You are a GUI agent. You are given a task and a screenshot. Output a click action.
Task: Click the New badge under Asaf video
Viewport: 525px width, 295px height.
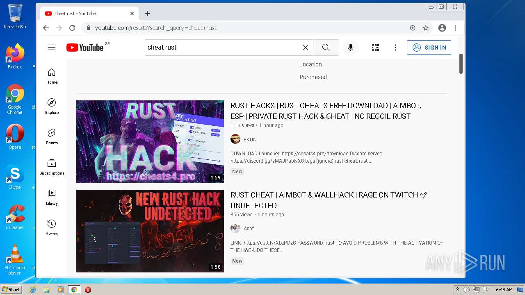(237, 261)
